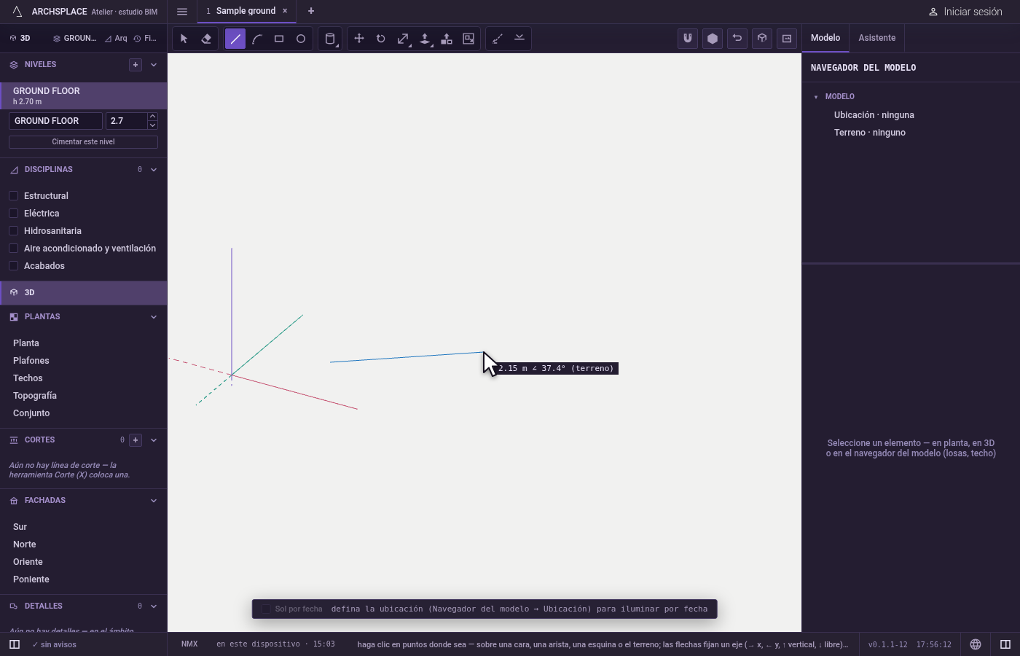1020x656 pixels.
Task: Click the undo arrow button
Action: 737,39
